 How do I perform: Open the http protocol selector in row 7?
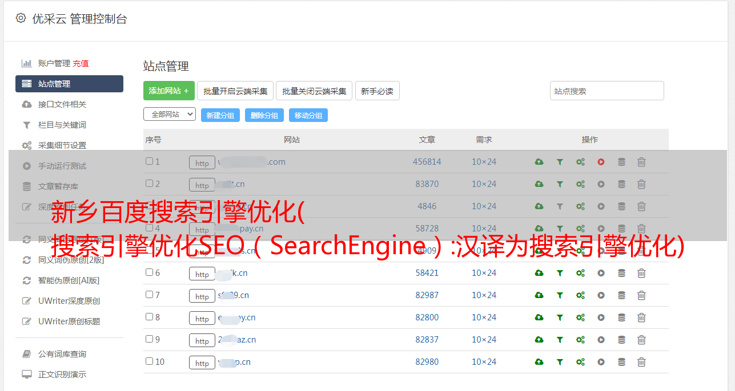pos(202,296)
